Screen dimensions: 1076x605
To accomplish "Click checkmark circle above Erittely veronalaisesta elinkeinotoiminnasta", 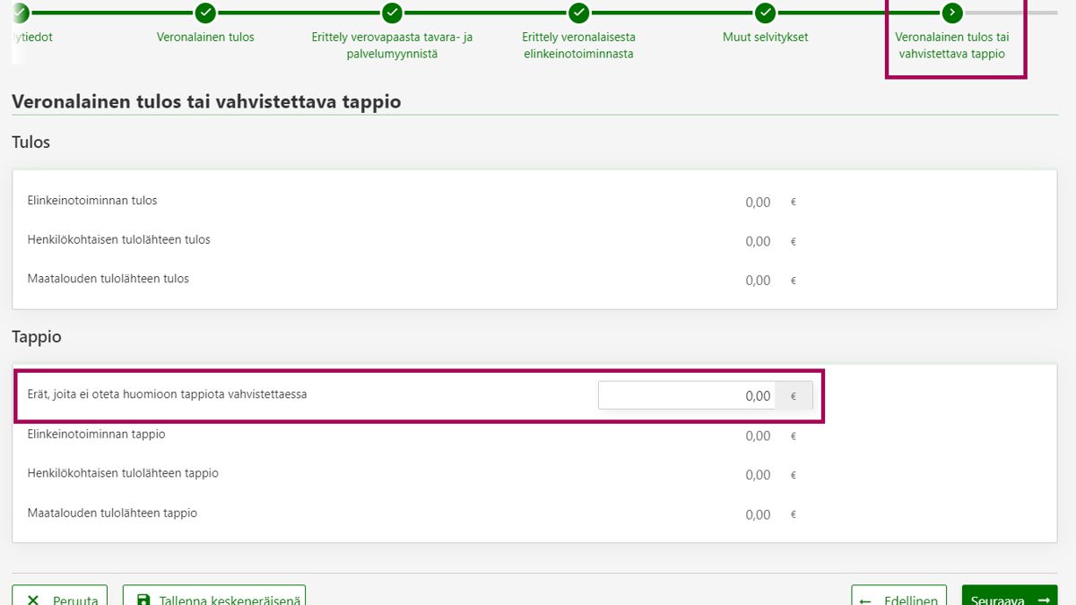I will pyautogui.click(x=579, y=13).
